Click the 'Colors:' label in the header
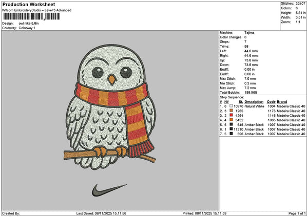Screen dimensions: 308x217 [286, 8]
